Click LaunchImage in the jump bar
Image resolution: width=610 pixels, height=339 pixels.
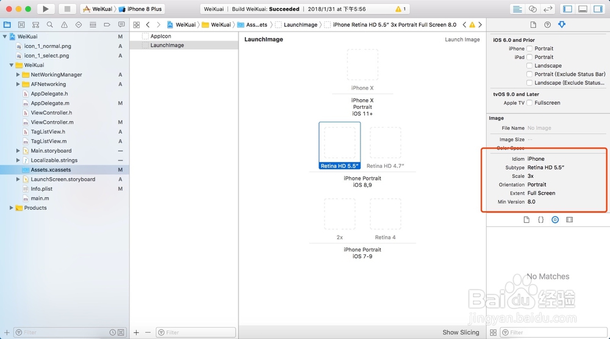296,24
